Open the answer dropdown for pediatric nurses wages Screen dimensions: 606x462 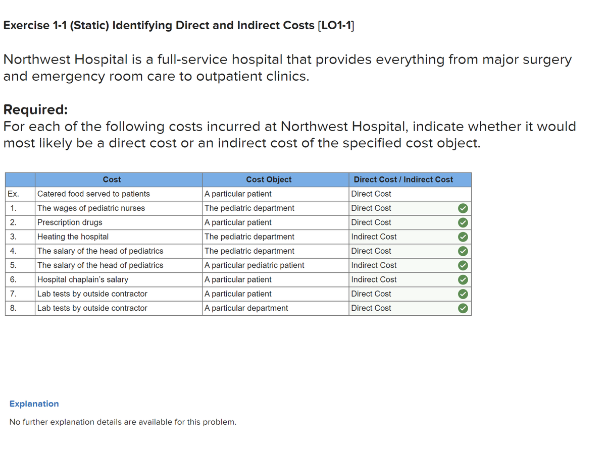[x=401, y=208]
